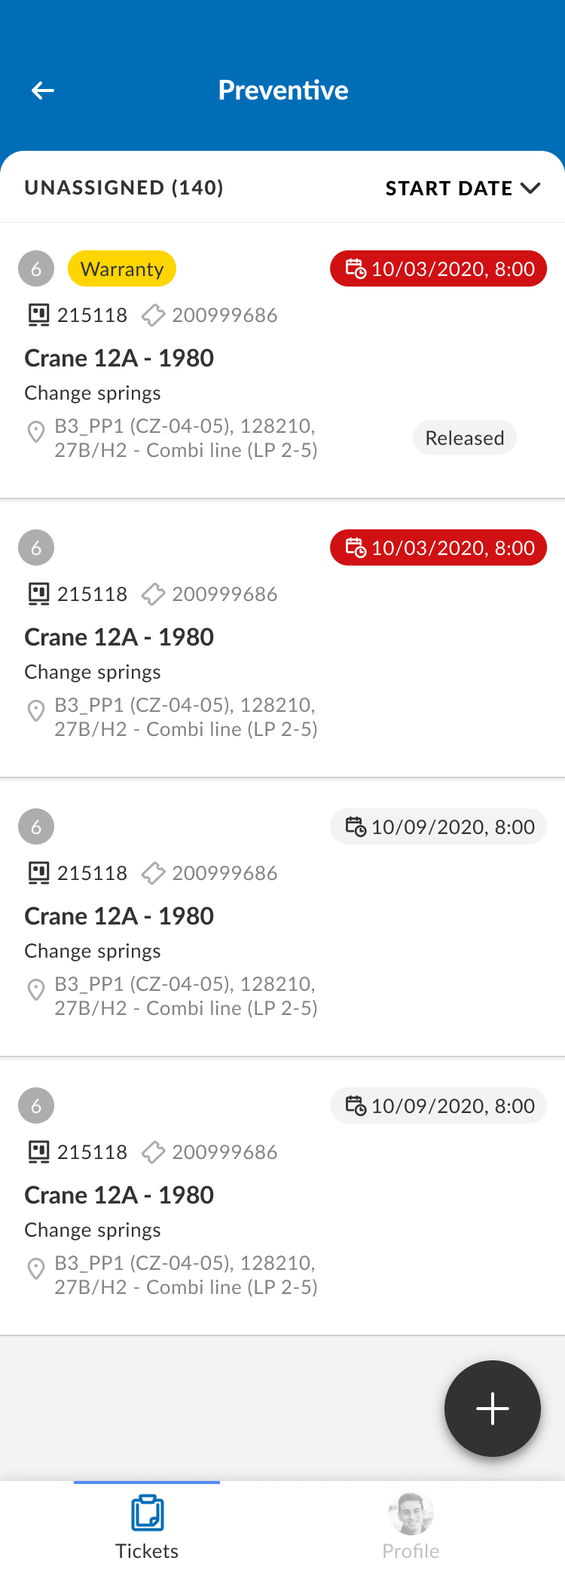Tap the first red overdue date 10/03/2020 badge

pos(438,269)
